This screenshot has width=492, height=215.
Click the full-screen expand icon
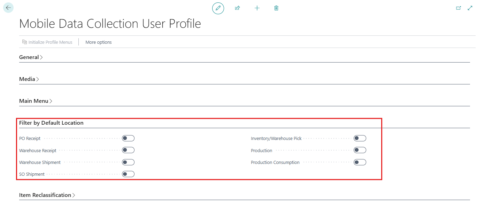[x=470, y=8]
